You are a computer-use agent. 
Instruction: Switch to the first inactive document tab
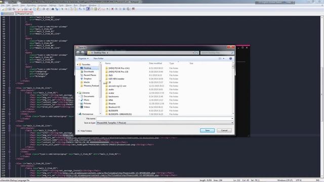point(7,14)
